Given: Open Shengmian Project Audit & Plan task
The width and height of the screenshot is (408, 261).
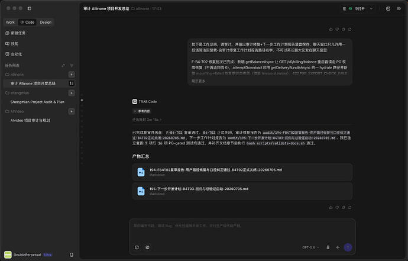Looking at the screenshot, I should 37,102.
